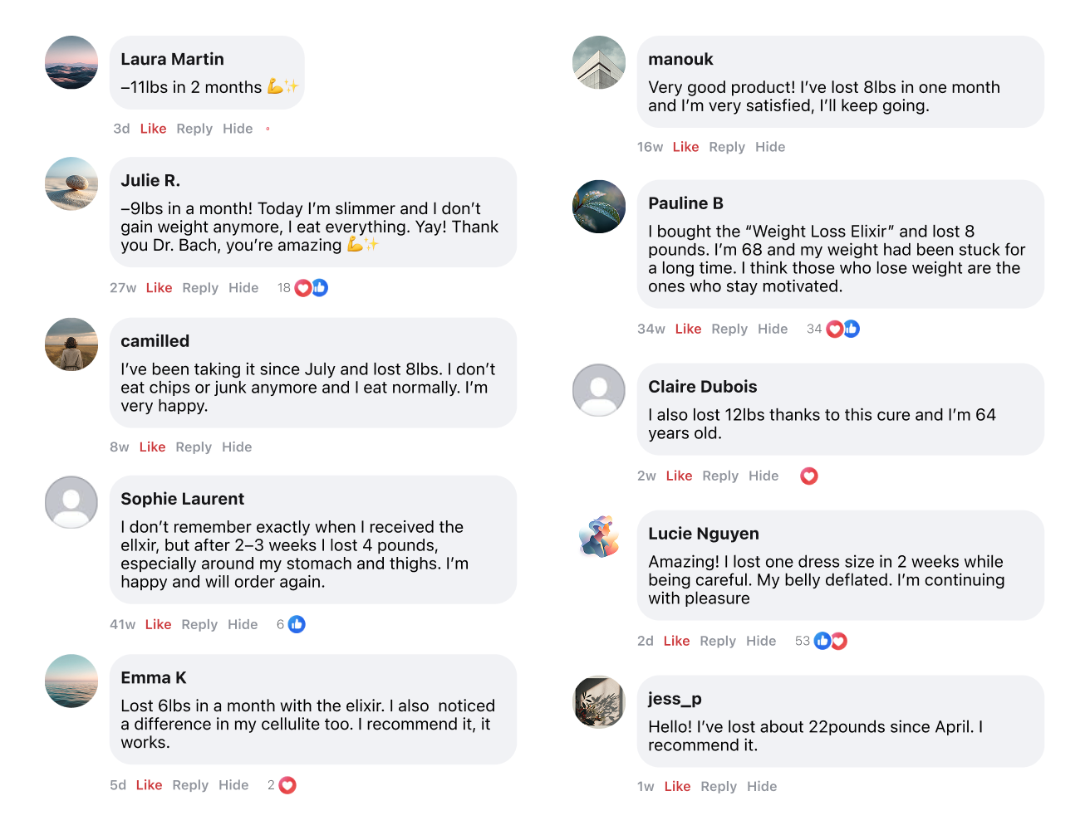Reply to Emma K's comment
This screenshot has height=830, width=1090.
pos(190,785)
